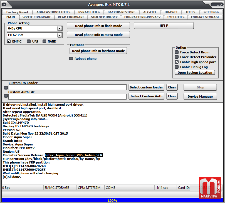Click the Detected MediaTek DA USB VCOM line
Viewport: 225px width, 203px height.
click(45, 115)
